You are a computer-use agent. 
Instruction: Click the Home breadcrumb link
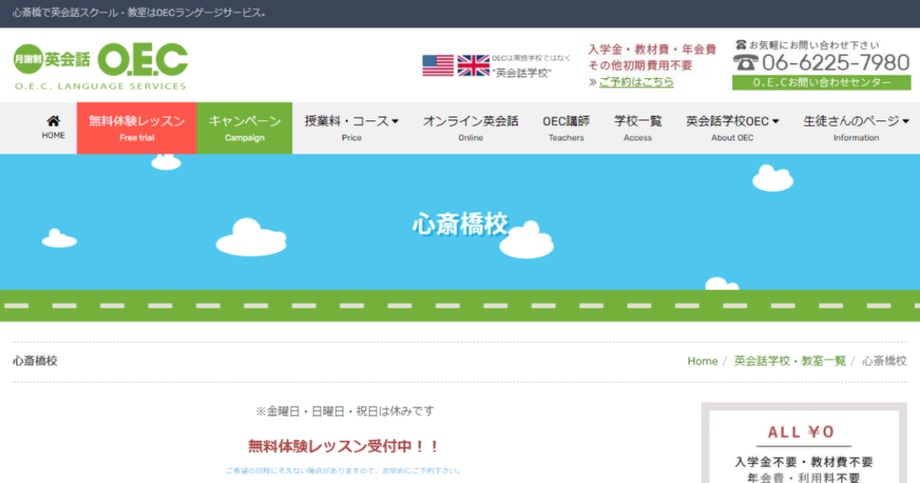pyautogui.click(x=702, y=361)
